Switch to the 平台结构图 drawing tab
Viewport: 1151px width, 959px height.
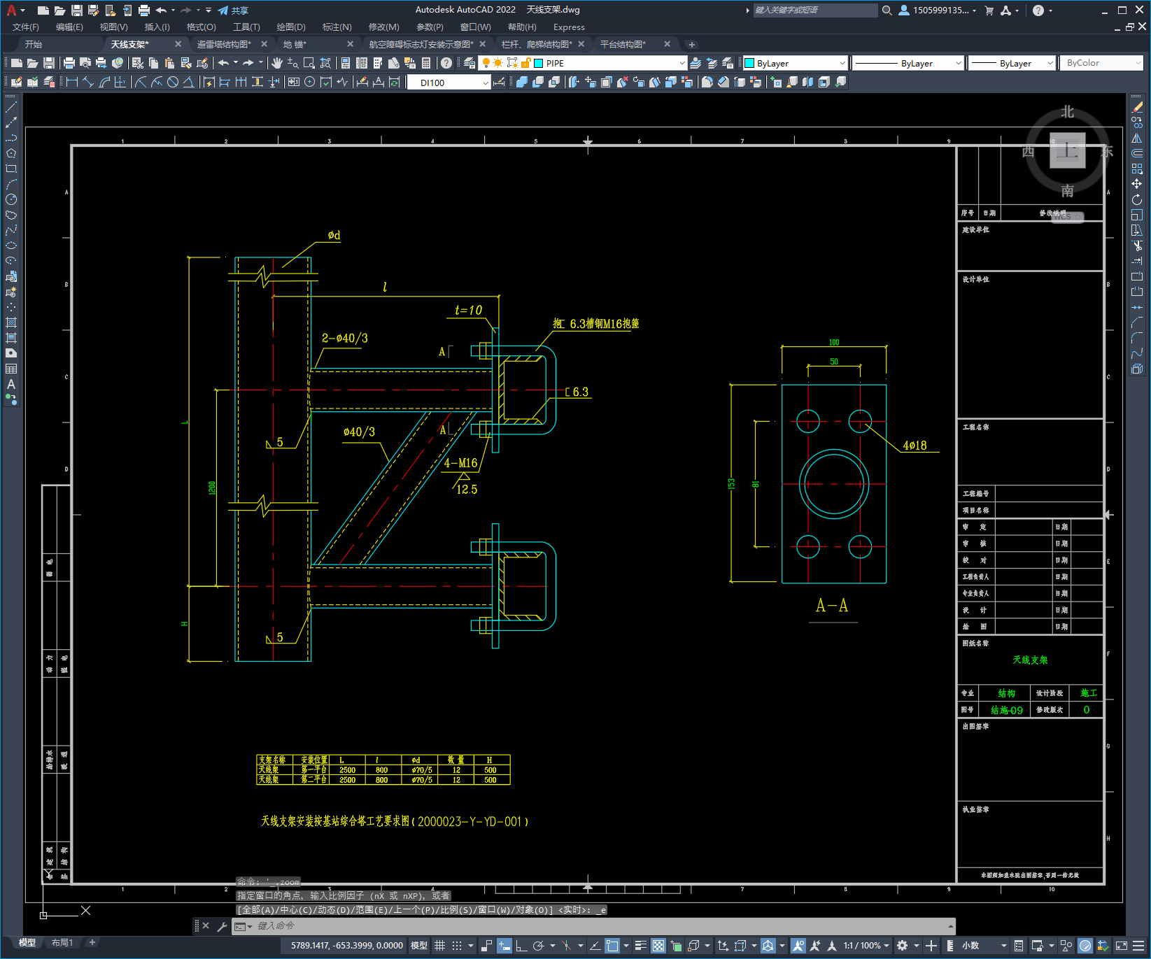coord(623,44)
